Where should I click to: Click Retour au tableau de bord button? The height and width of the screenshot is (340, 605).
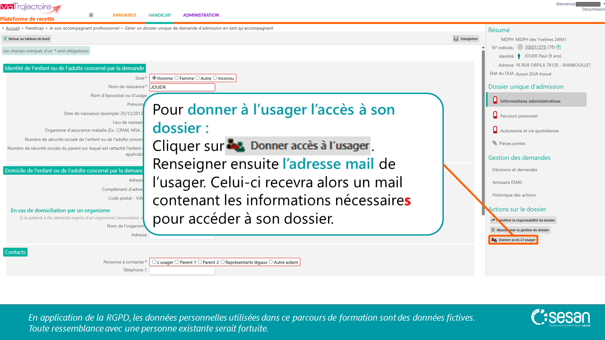click(26, 39)
